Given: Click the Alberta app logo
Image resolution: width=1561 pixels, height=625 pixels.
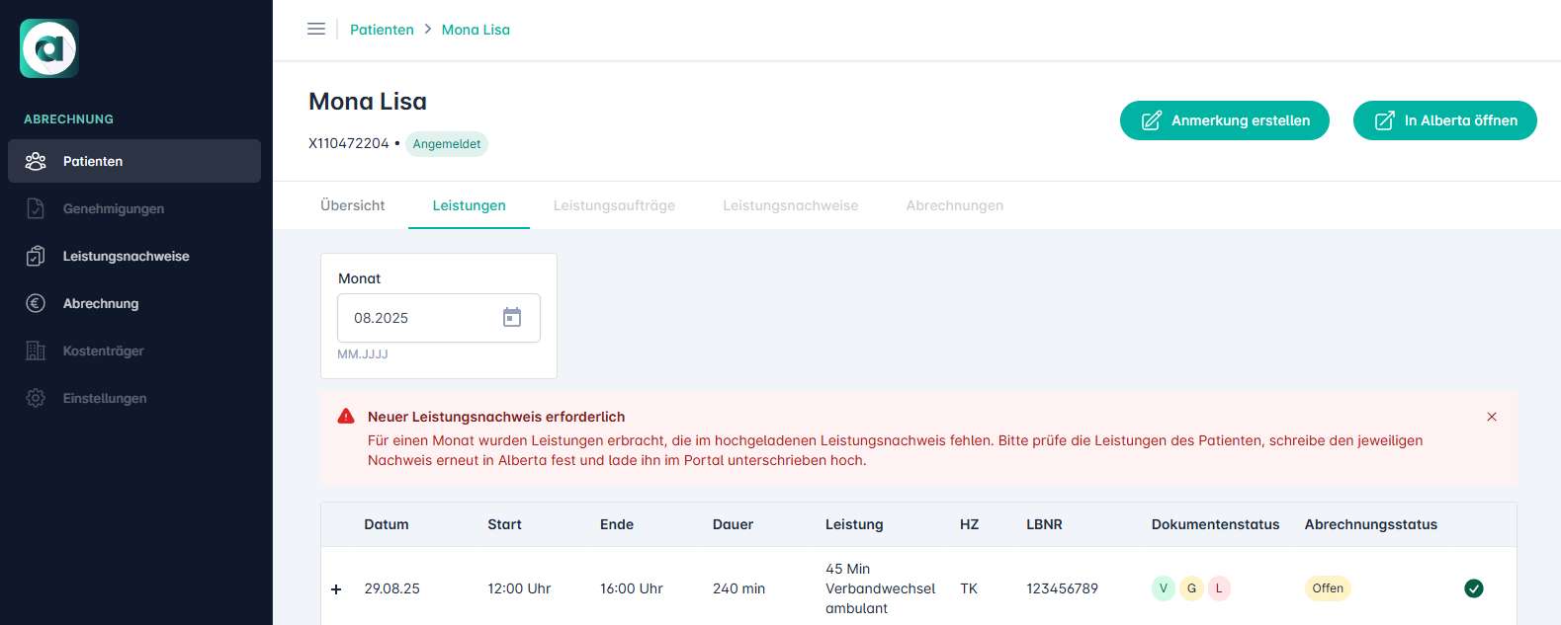Looking at the screenshot, I should coord(49,48).
